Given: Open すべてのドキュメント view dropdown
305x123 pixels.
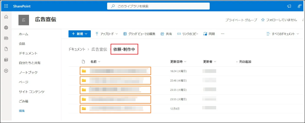Looking at the screenshot, I should point(283,34).
